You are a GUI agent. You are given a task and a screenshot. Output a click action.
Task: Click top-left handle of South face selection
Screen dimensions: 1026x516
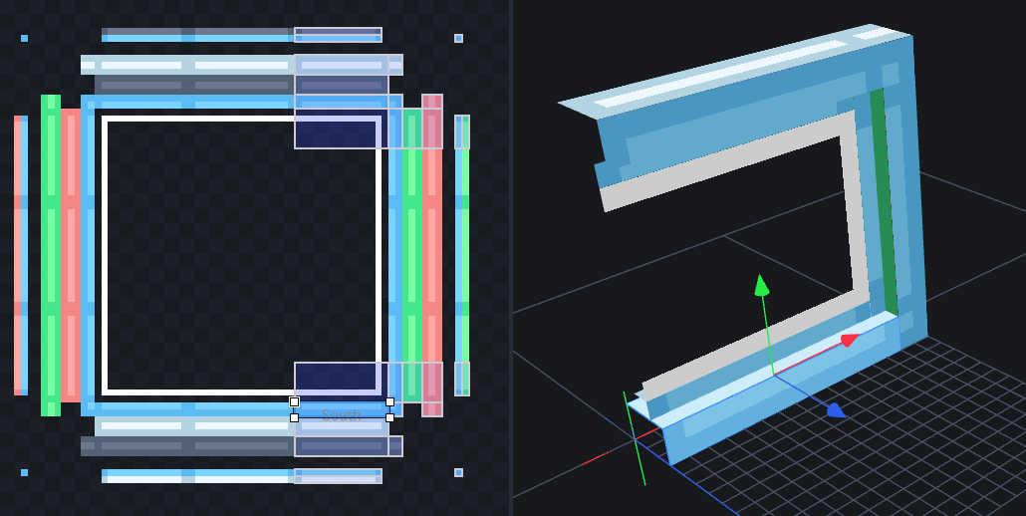point(294,401)
